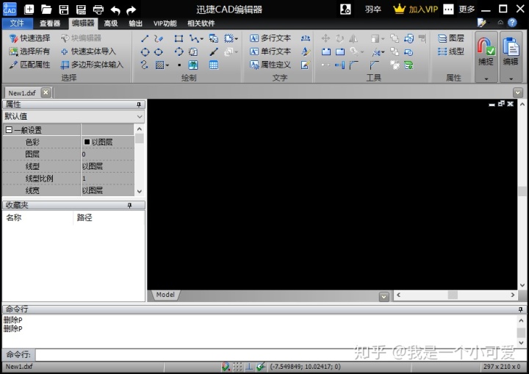Click the redo arrow icon
The height and width of the screenshot is (374, 529).
point(132,10)
